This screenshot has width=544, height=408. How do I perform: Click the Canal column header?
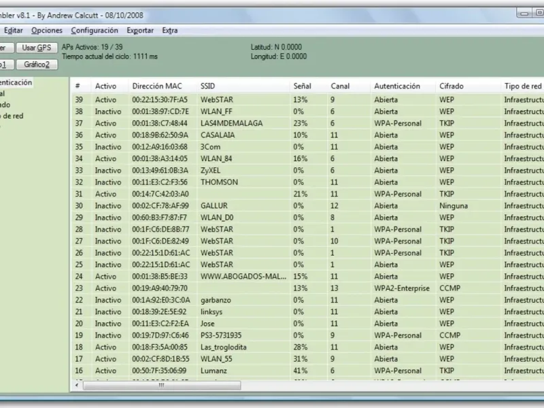pyautogui.click(x=340, y=86)
